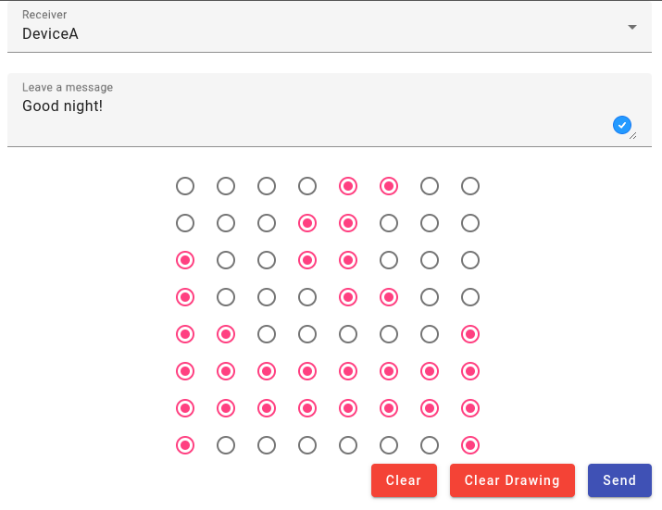662x510 pixels.
Task: Deselect the fifth radio in the top row
Action: point(348,186)
